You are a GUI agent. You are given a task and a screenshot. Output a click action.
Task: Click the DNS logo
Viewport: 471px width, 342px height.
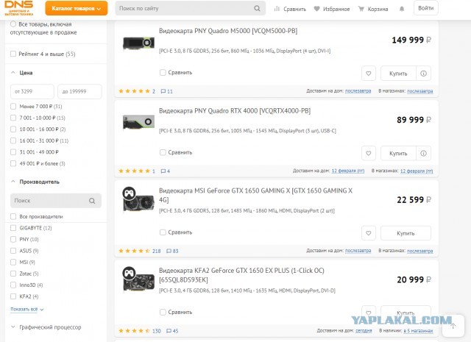tap(18, 8)
